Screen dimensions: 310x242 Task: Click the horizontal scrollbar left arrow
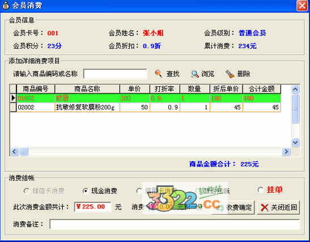[x=15, y=152]
